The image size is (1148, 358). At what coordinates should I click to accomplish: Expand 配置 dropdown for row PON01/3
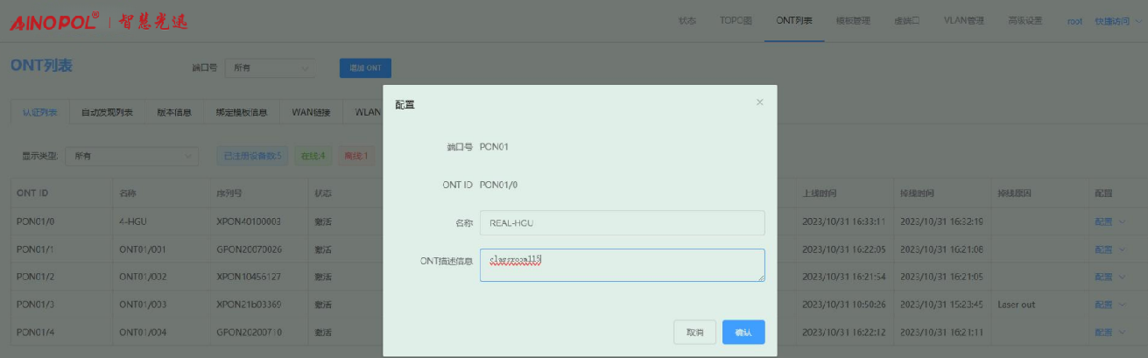click(x=1111, y=305)
